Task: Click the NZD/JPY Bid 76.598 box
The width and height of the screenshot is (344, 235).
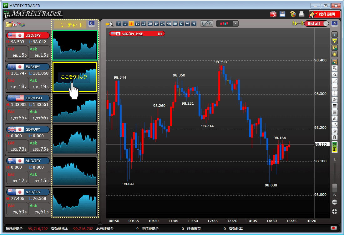Action: [17, 209]
